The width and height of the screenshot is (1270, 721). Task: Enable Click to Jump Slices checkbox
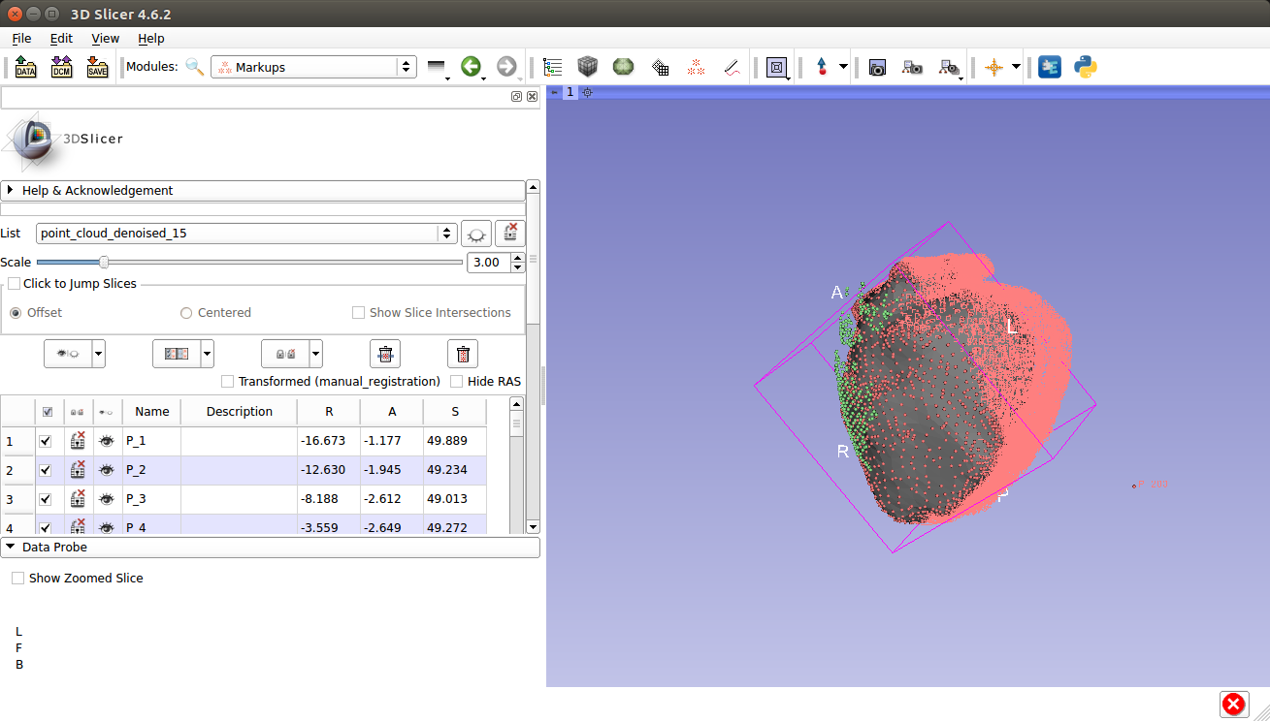click(15, 284)
